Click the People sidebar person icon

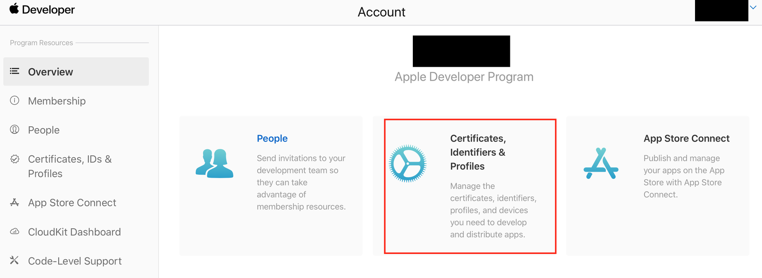[15, 130]
